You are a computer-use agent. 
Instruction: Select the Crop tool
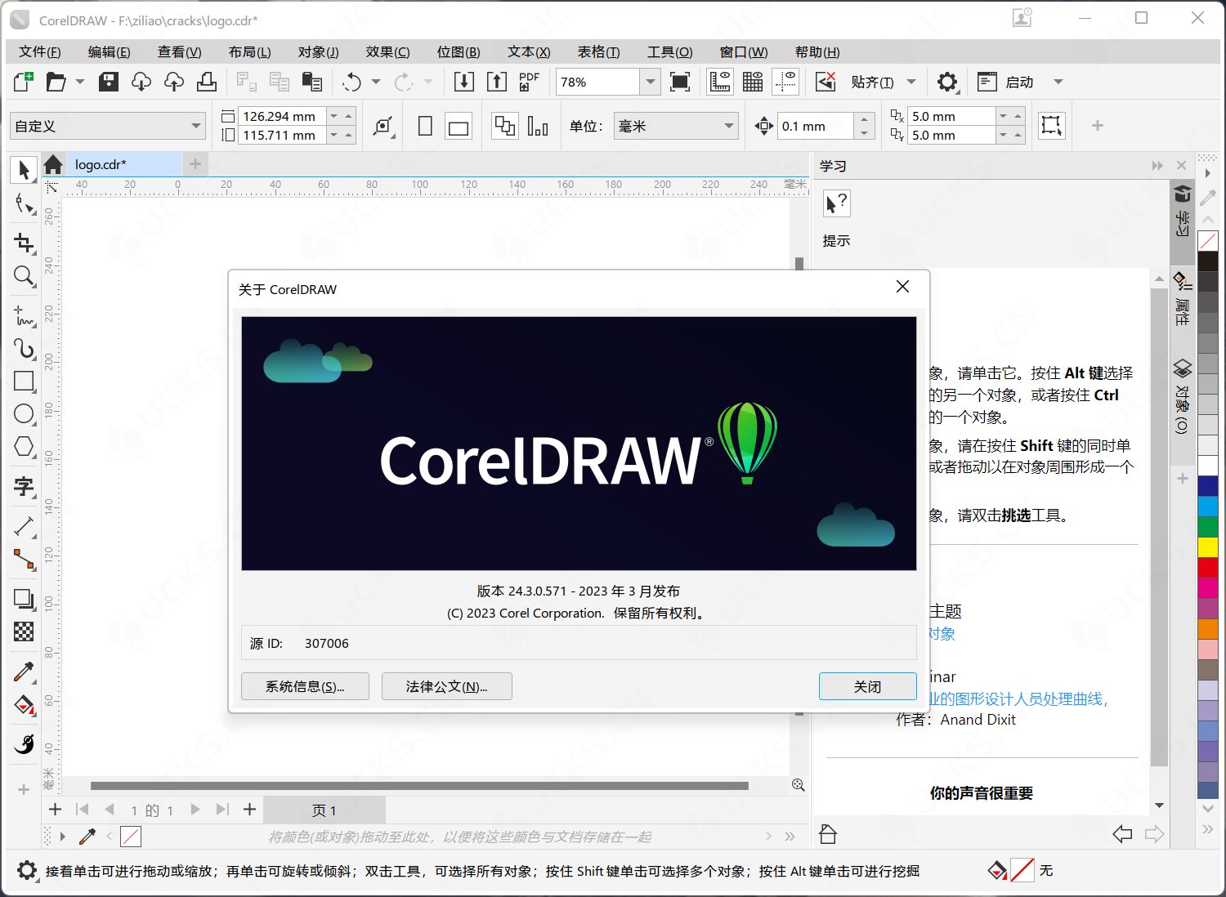tap(24, 243)
